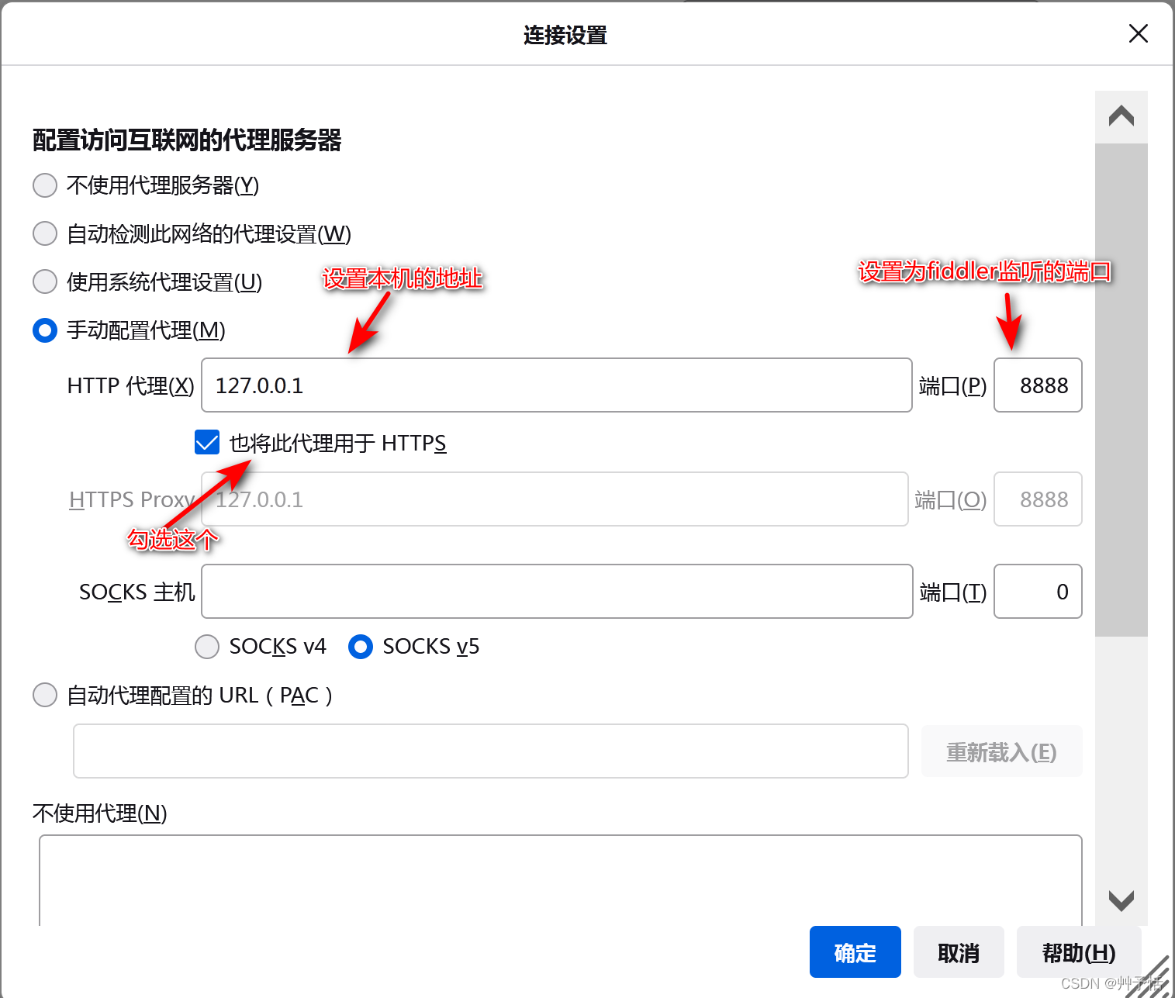Confirm settings with 确定 button
This screenshot has height=998, width=1175.
coord(855,952)
